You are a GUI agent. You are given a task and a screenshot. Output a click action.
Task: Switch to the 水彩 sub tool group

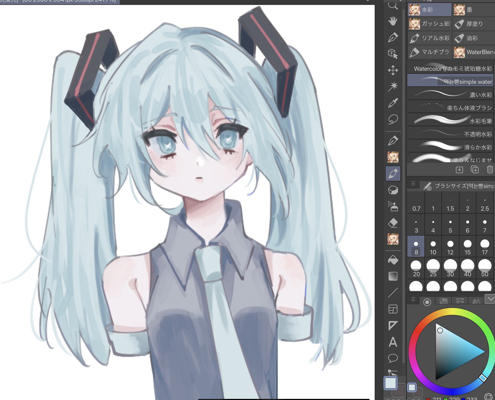[x=429, y=10]
